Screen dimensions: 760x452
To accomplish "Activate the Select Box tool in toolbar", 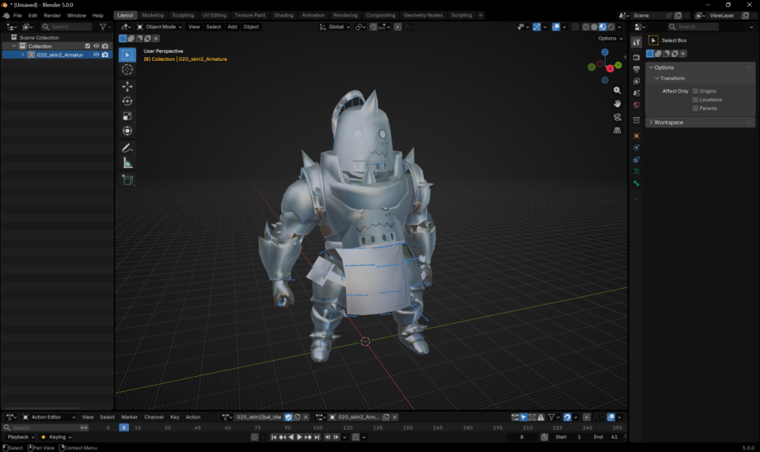I will (128, 55).
